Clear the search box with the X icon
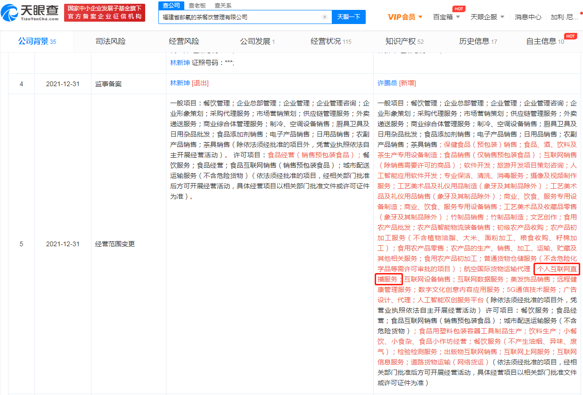The width and height of the screenshot is (583, 395). click(324, 17)
